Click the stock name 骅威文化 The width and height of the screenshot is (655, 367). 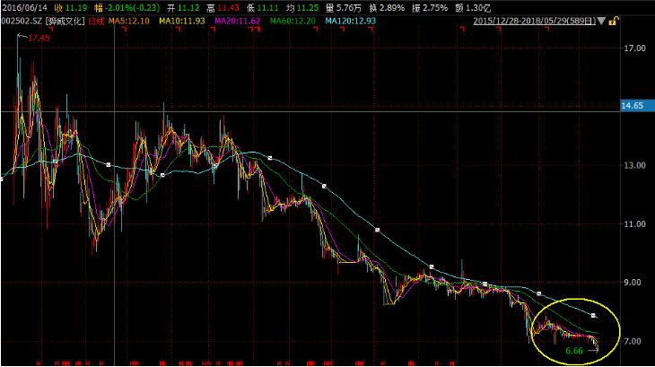(x=65, y=21)
